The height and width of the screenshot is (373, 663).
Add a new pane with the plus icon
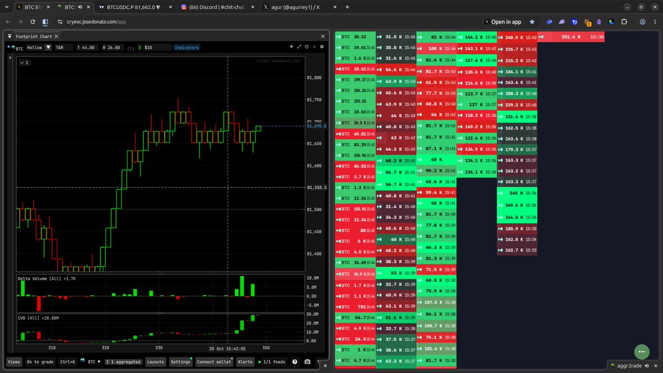point(291,47)
